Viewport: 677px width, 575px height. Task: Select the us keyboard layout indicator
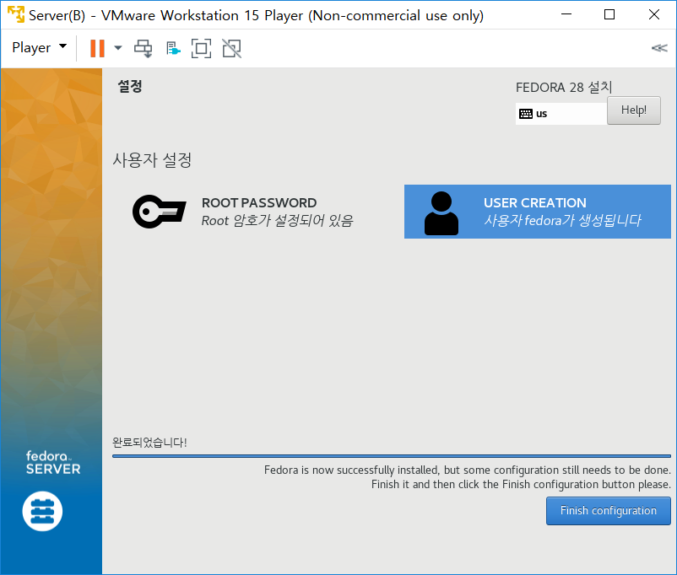[x=561, y=114]
